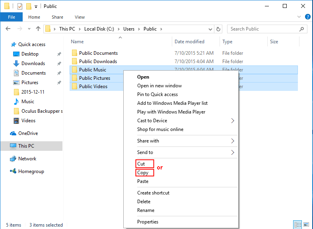Click the search magnifier icon
This screenshot has height=229, width=313.
click(x=302, y=29)
